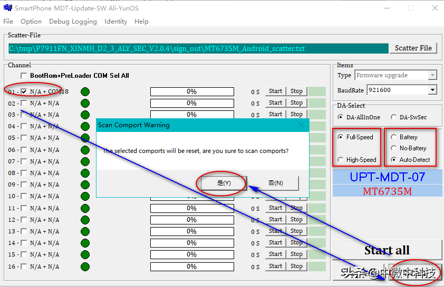Click the green status indicator for channel 01

85,91
